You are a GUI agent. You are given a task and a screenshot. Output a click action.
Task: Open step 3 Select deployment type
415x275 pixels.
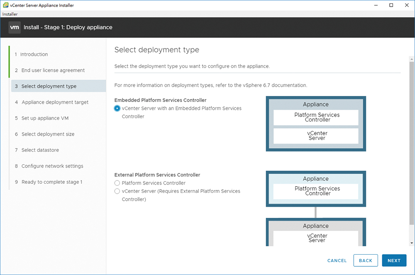click(59, 86)
